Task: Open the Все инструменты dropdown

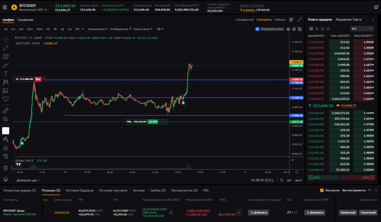Action: click(x=357, y=190)
